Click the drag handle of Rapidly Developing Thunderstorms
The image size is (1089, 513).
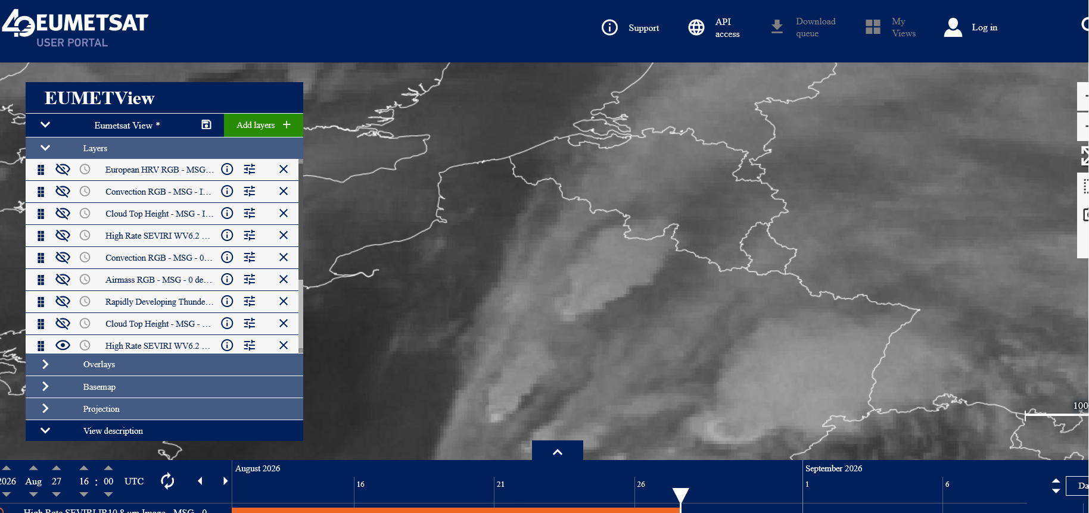[x=41, y=302]
